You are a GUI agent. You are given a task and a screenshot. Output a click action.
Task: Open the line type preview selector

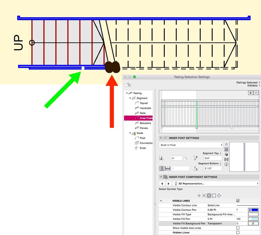[x=247, y=205]
